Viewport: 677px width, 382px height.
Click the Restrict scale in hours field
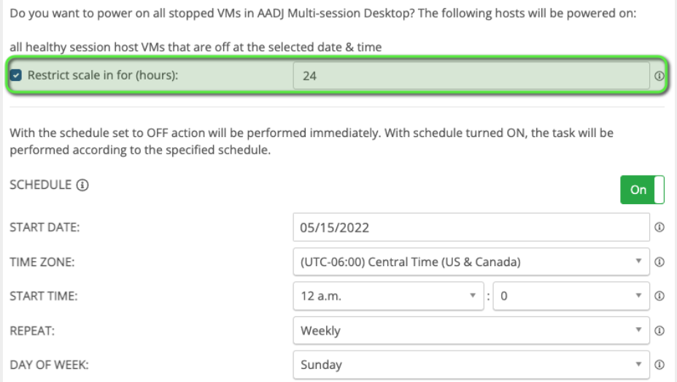[x=471, y=75]
